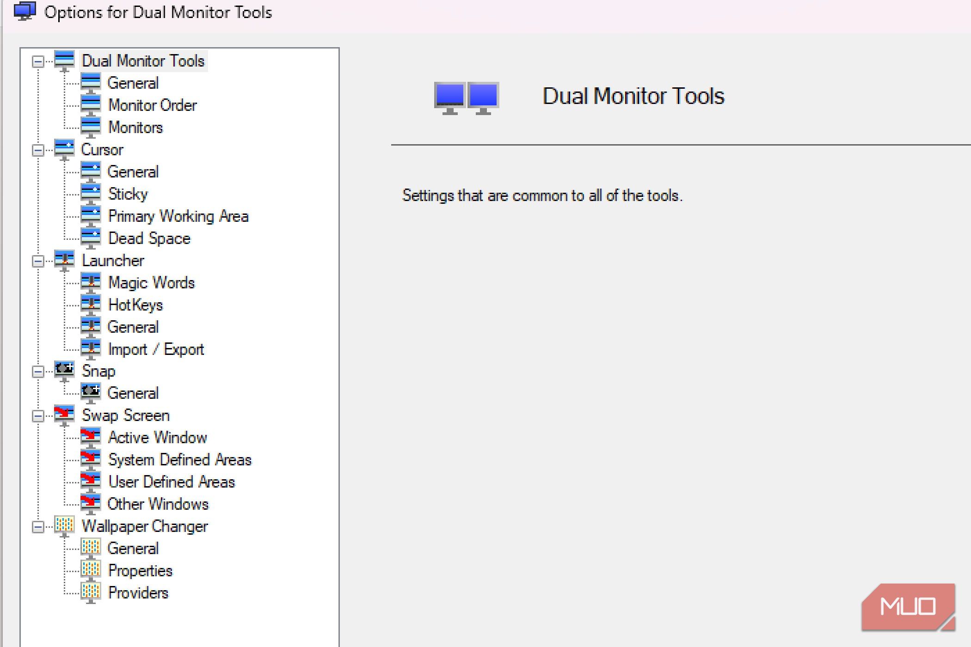Select the Cursor label
Image resolution: width=971 pixels, height=647 pixels.
[x=102, y=150]
